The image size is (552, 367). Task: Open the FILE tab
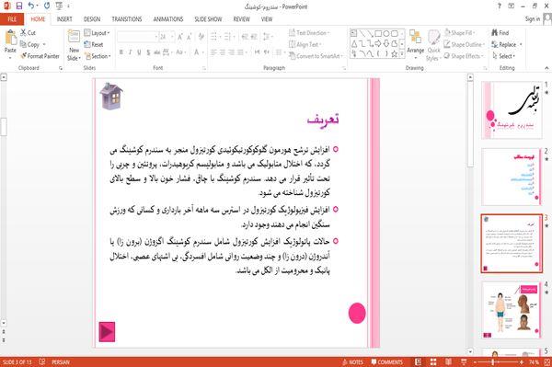point(12,19)
